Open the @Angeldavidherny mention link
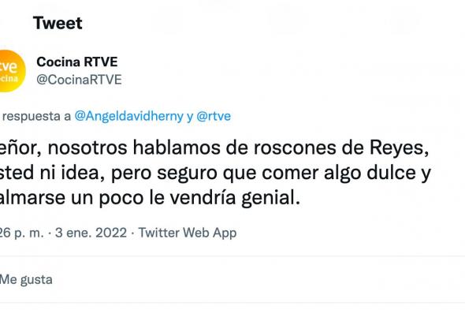Viewport: 465px width, 310px height. (129, 116)
